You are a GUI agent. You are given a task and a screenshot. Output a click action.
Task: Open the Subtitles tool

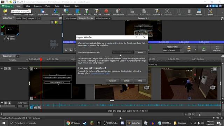(x=199, y=12)
